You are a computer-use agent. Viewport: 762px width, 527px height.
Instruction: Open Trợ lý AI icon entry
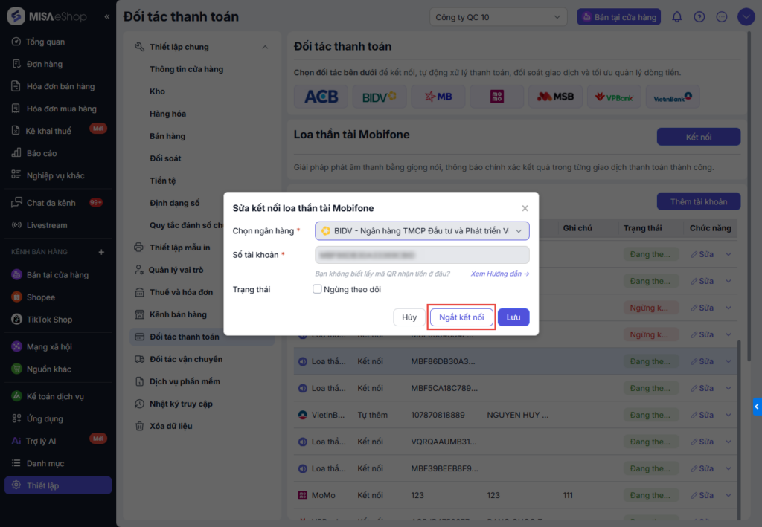(16, 441)
